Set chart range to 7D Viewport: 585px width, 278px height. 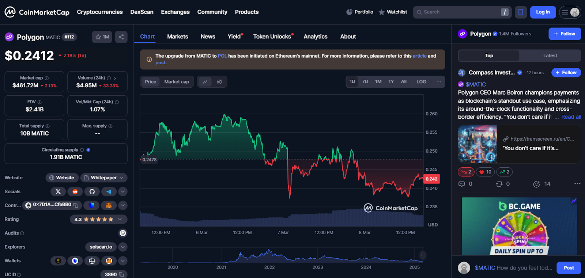click(365, 81)
